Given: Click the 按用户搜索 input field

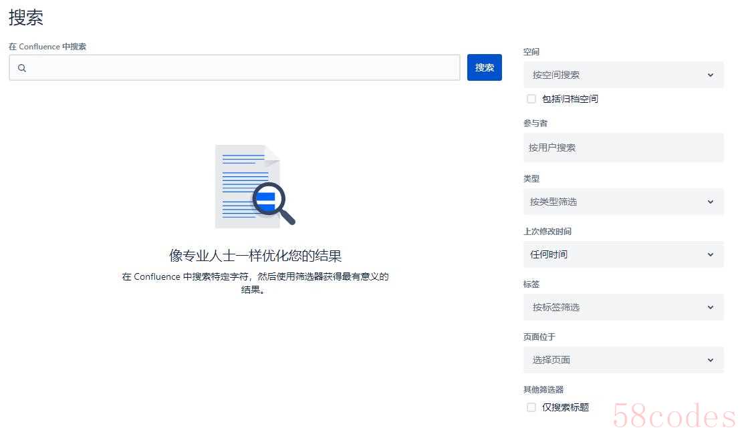Looking at the screenshot, I should (623, 148).
